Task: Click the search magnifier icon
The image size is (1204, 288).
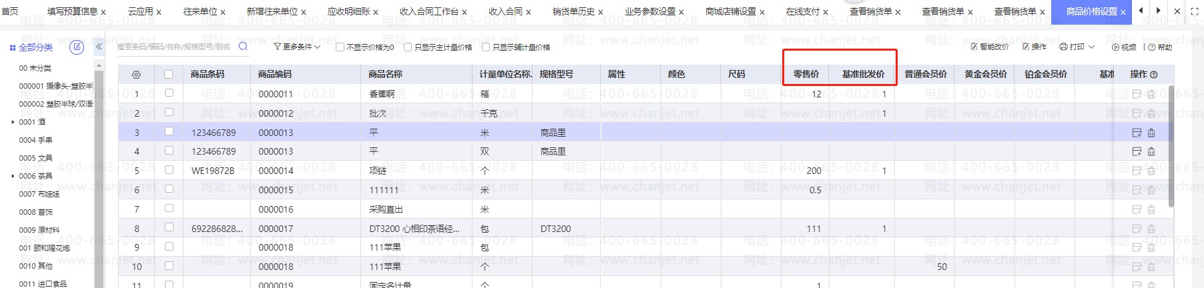Action: pos(243,47)
